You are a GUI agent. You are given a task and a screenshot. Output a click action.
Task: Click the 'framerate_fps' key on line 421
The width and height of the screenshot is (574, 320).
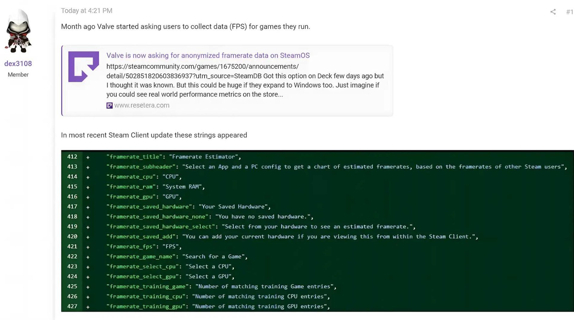131,246
